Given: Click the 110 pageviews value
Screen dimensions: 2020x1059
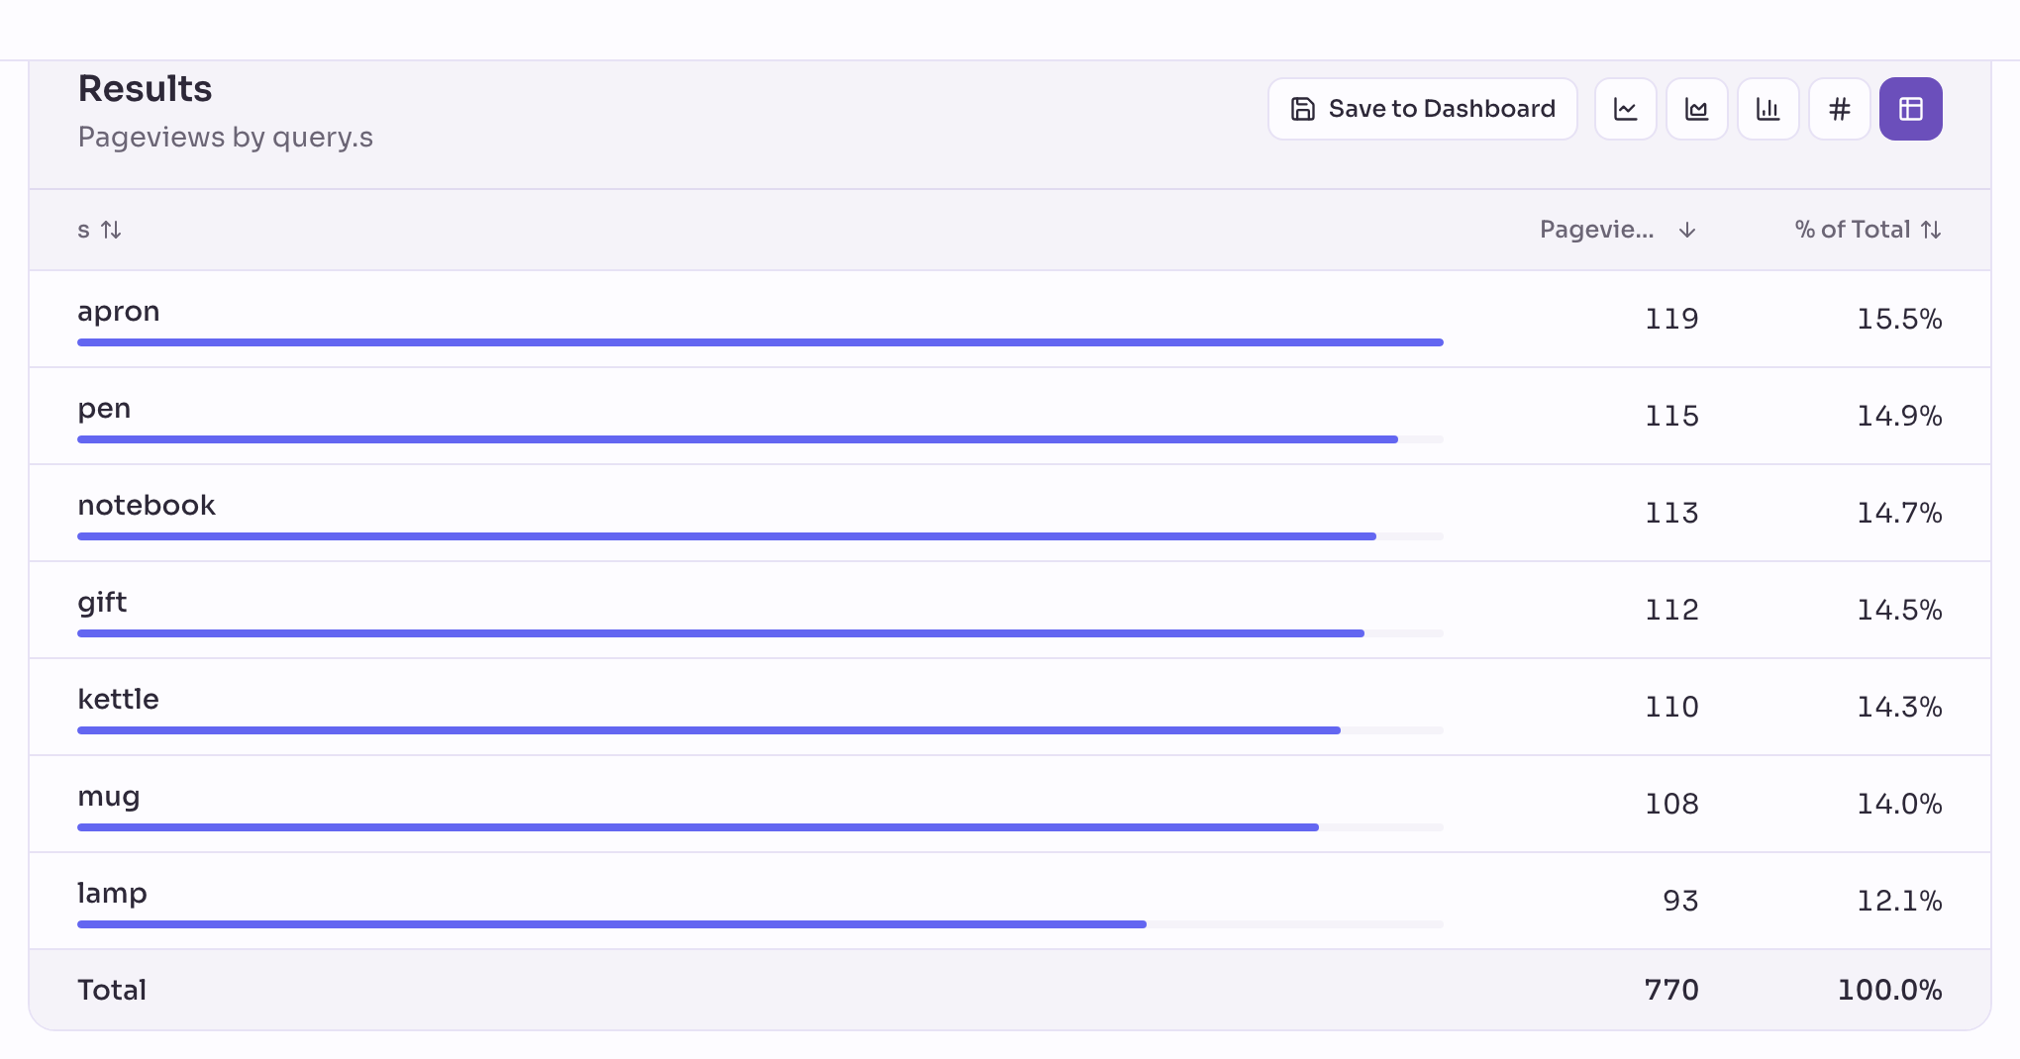Looking at the screenshot, I should point(1671,707).
